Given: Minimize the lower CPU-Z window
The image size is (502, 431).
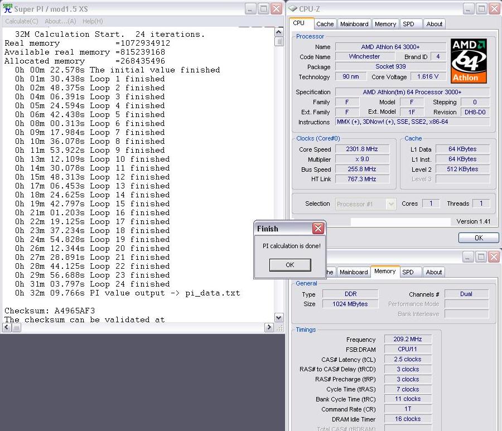Looking at the screenshot, I should click(x=468, y=256).
